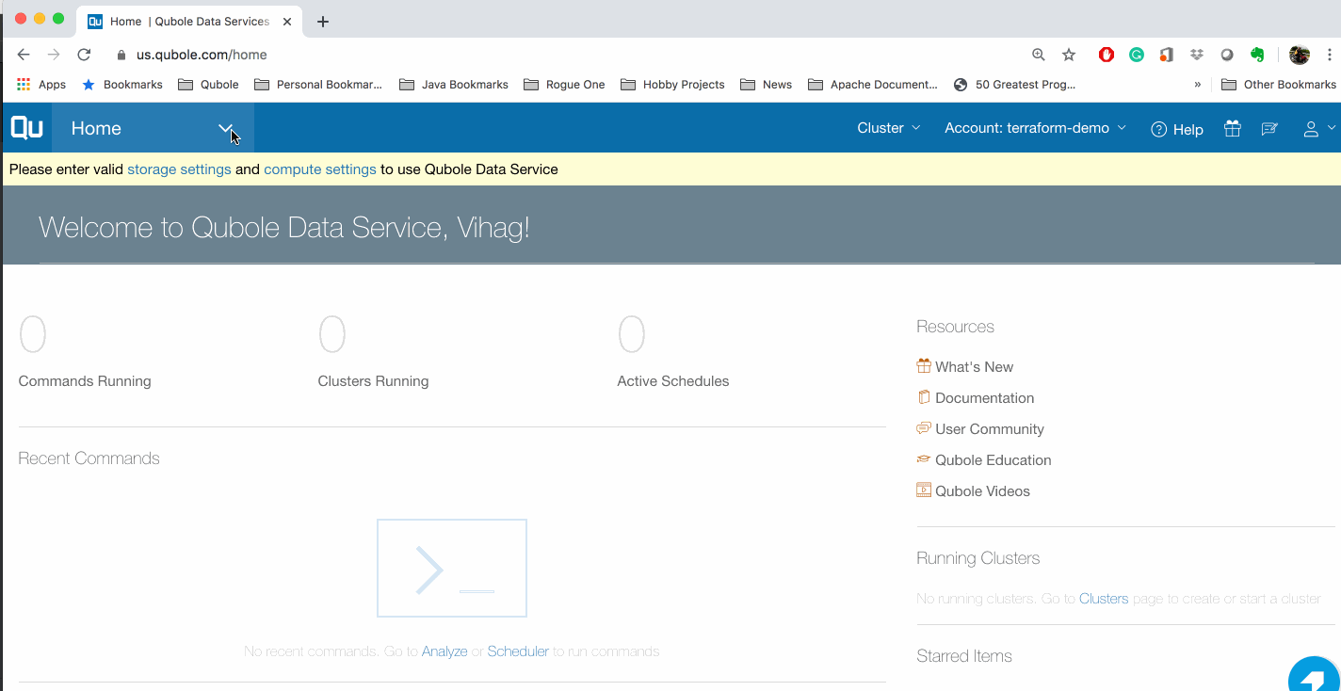Go to the Analyze page link
This screenshot has height=691, width=1341.
tap(444, 651)
